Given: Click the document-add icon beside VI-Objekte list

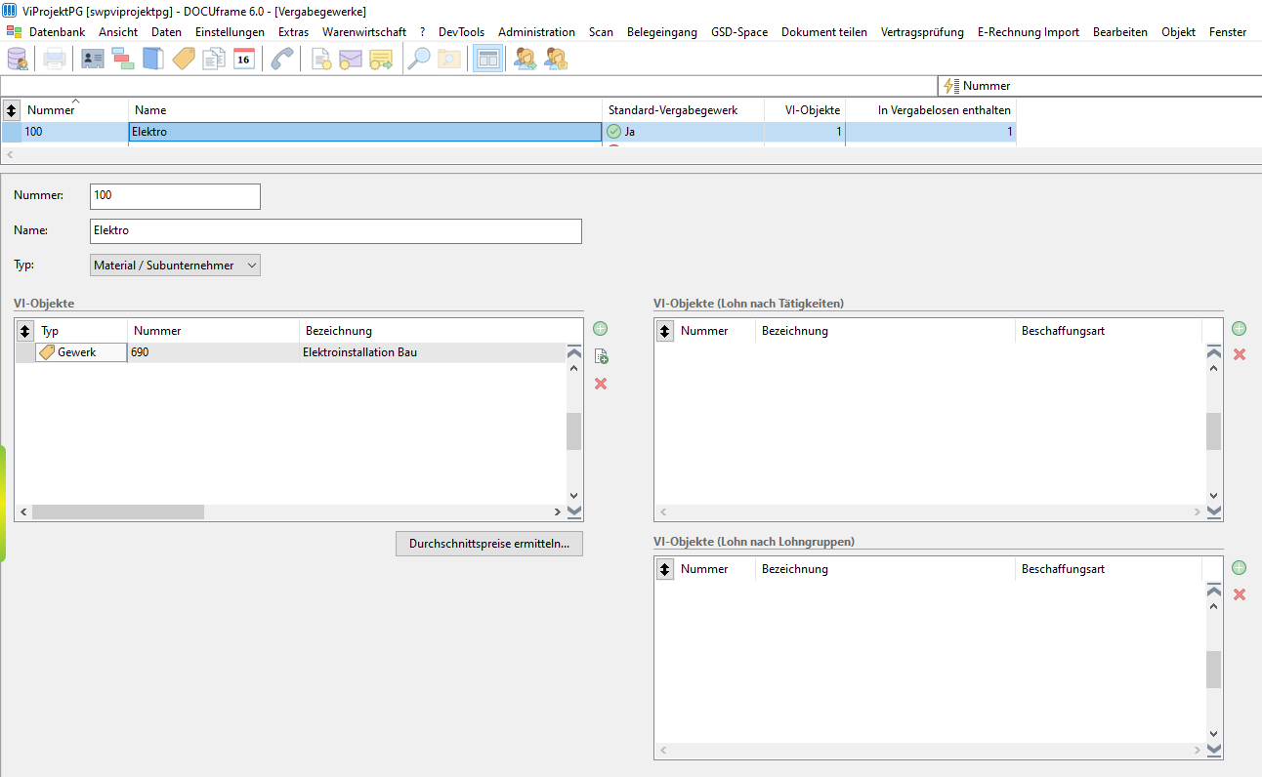Looking at the screenshot, I should [601, 356].
